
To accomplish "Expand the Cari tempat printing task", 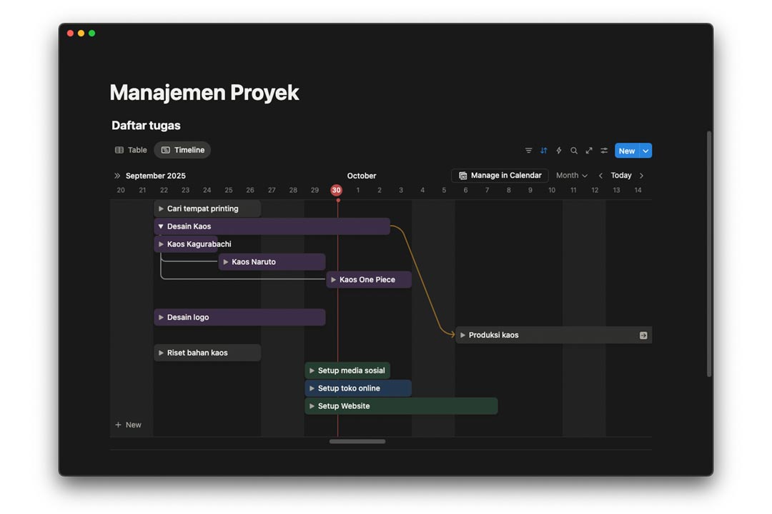I will (161, 209).
